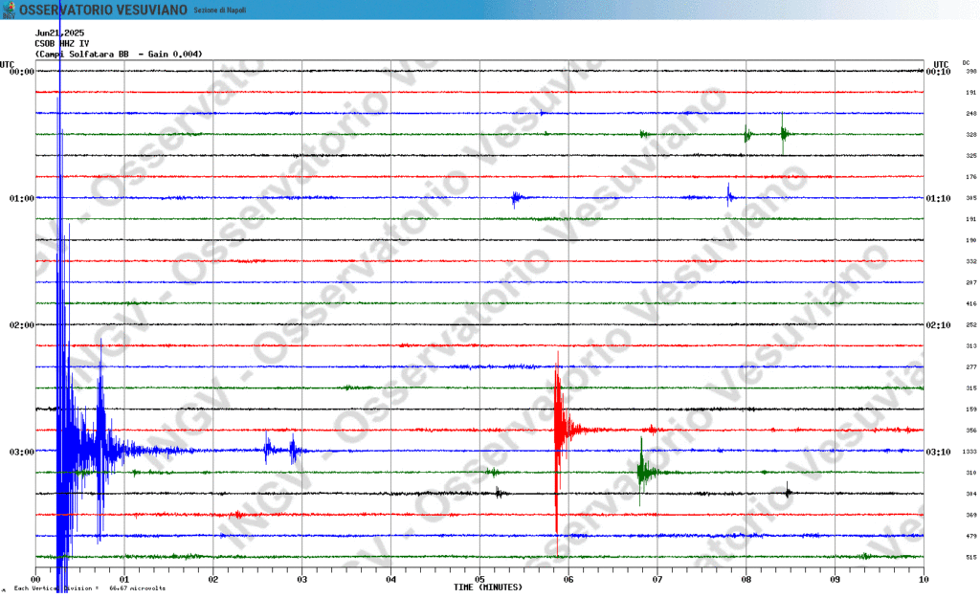Click the DC value 1333
This screenshot has width=980, height=598.
(969, 452)
